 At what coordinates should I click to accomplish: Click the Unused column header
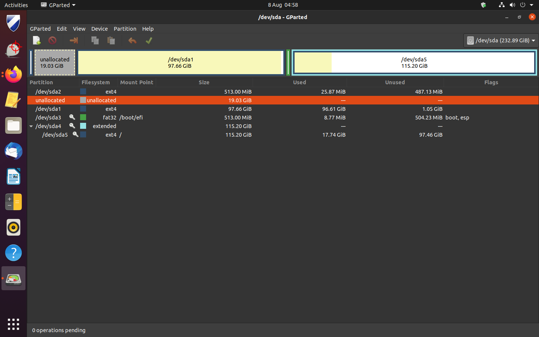395,82
